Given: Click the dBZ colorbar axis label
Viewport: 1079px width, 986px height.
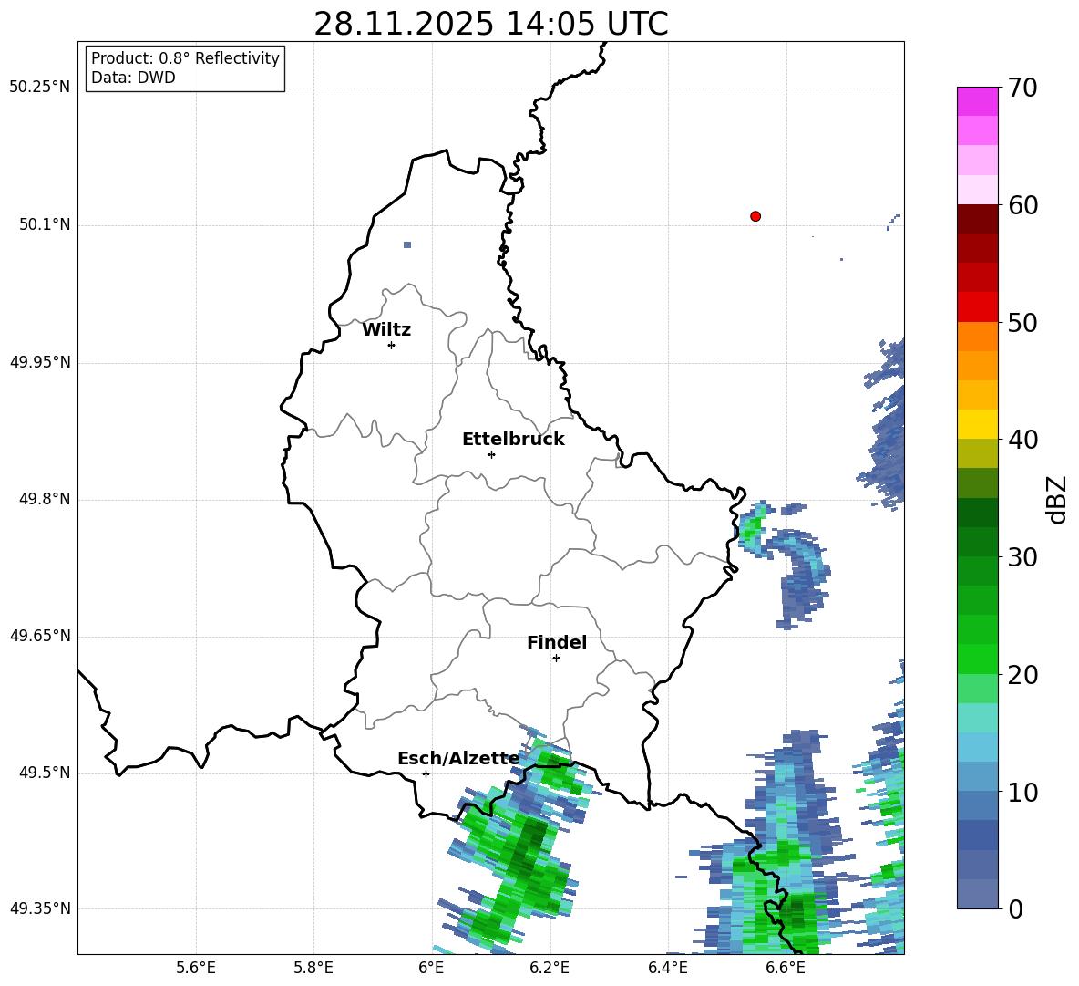Looking at the screenshot, I should 1057,500.
